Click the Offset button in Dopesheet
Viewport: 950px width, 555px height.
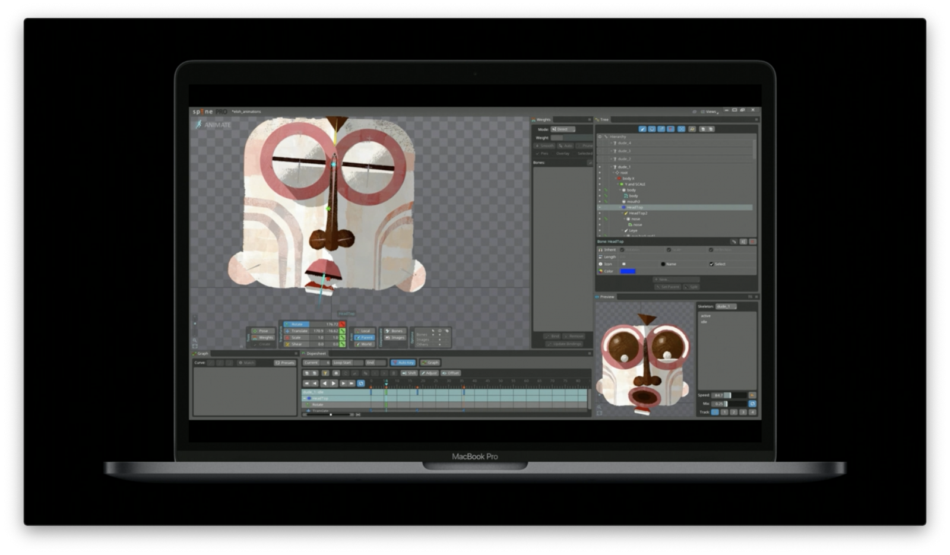(451, 373)
